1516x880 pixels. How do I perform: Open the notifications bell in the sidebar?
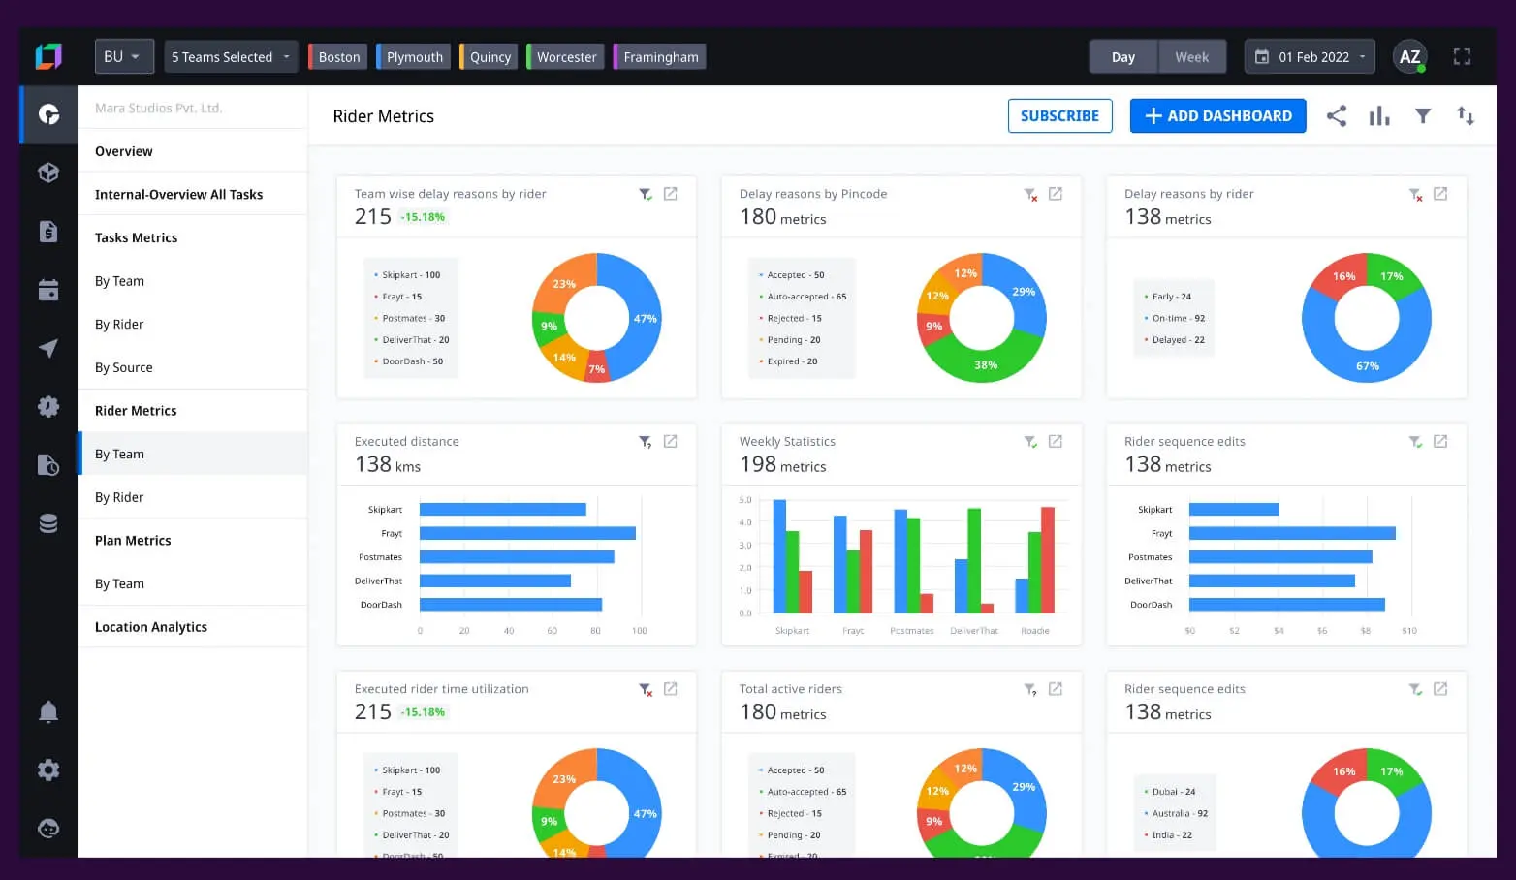pos(48,711)
